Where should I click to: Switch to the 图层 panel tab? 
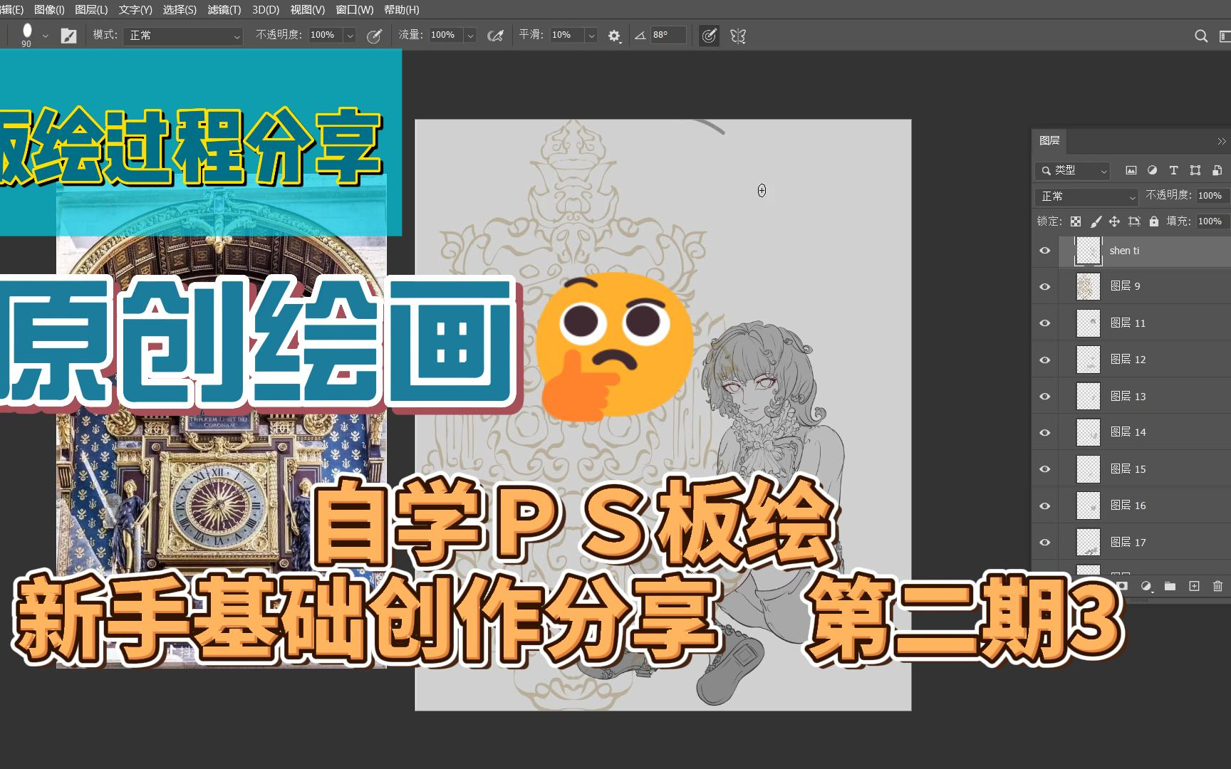pos(1049,140)
